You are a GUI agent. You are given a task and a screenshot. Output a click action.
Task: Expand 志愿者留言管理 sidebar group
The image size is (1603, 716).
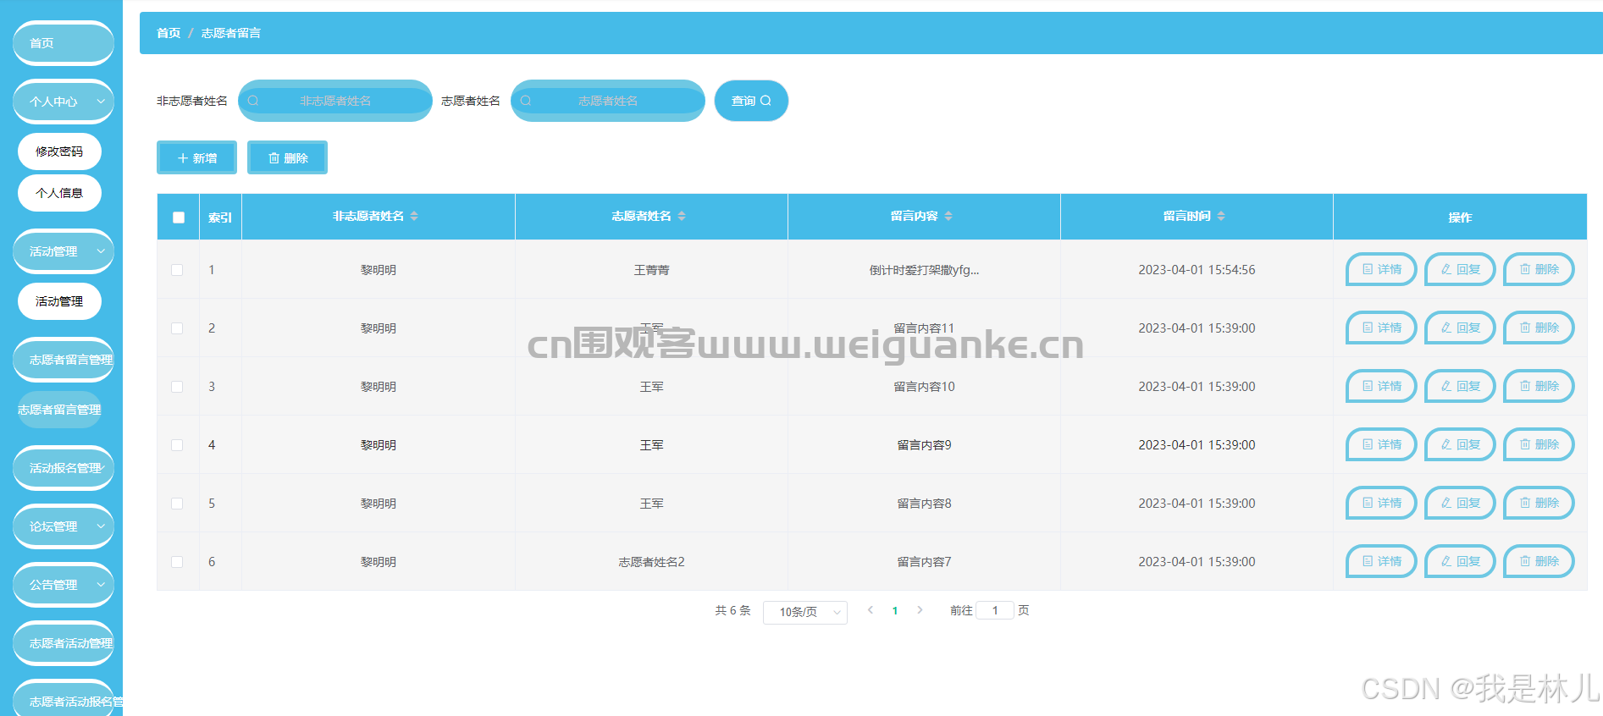point(64,360)
